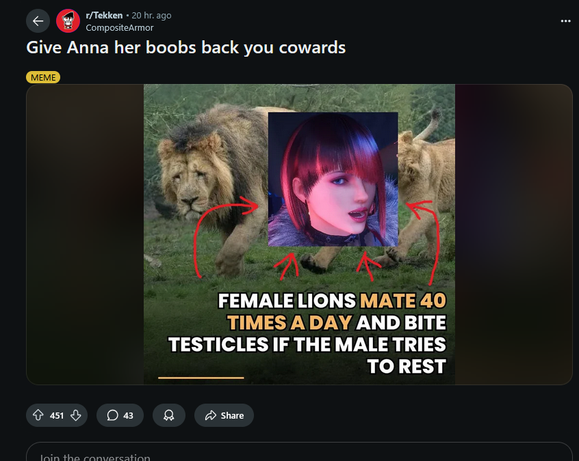Downvote the Anna post
This screenshot has width=579, height=461.
[x=76, y=415]
